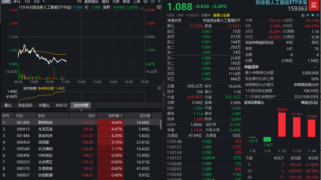Open chart settings gear icon
Screen dimensions: 321x180
tap(146, 1)
